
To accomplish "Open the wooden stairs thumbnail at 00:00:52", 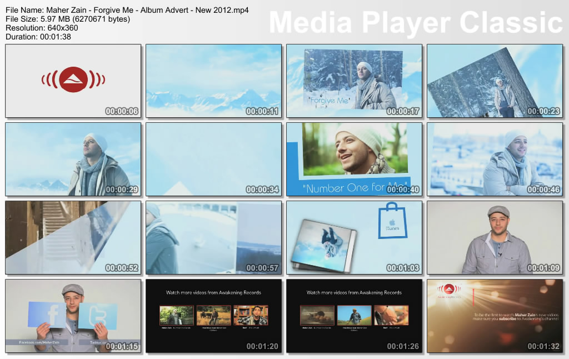I will (x=73, y=238).
